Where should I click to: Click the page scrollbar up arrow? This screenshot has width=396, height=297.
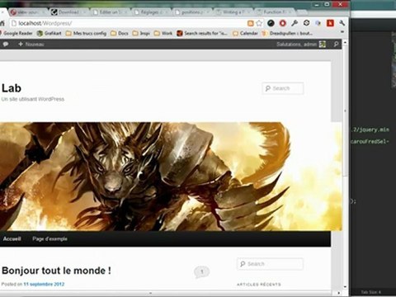click(345, 43)
